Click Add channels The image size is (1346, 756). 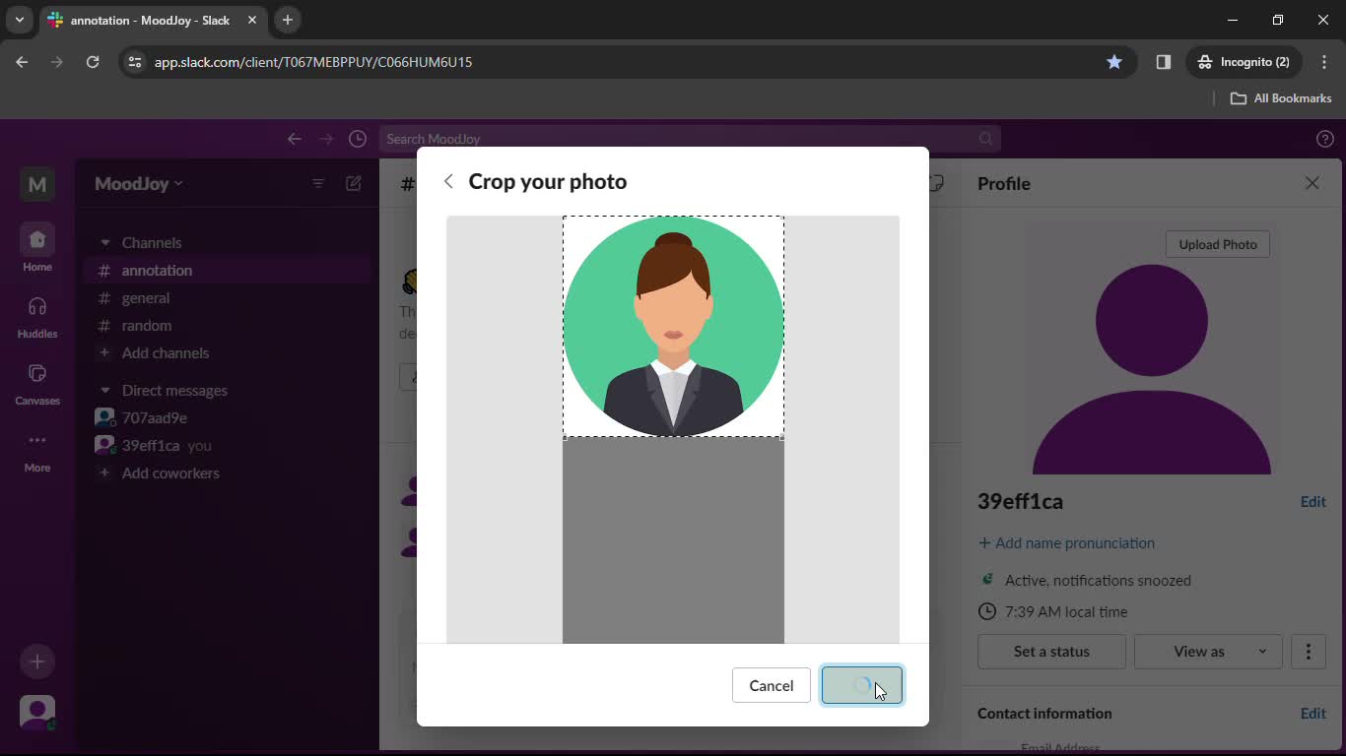click(228, 352)
